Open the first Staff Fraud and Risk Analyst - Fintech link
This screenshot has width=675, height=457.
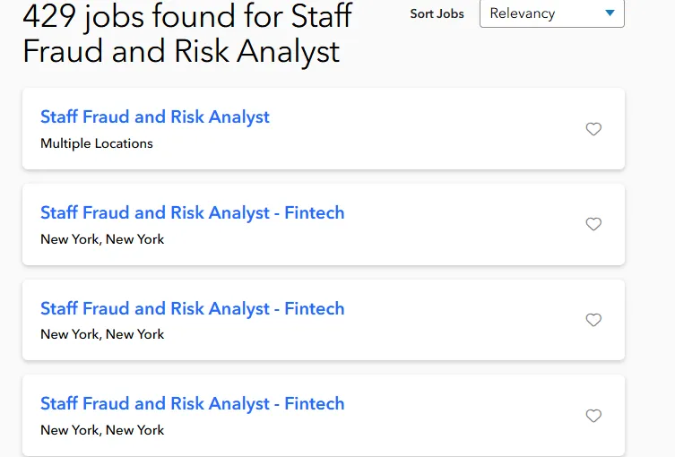pyautogui.click(x=192, y=213)
